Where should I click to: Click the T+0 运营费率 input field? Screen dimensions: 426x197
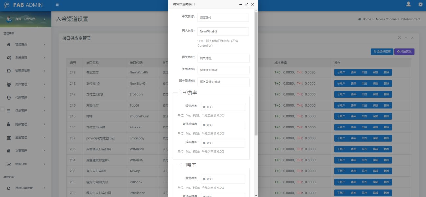click(223, 107)
